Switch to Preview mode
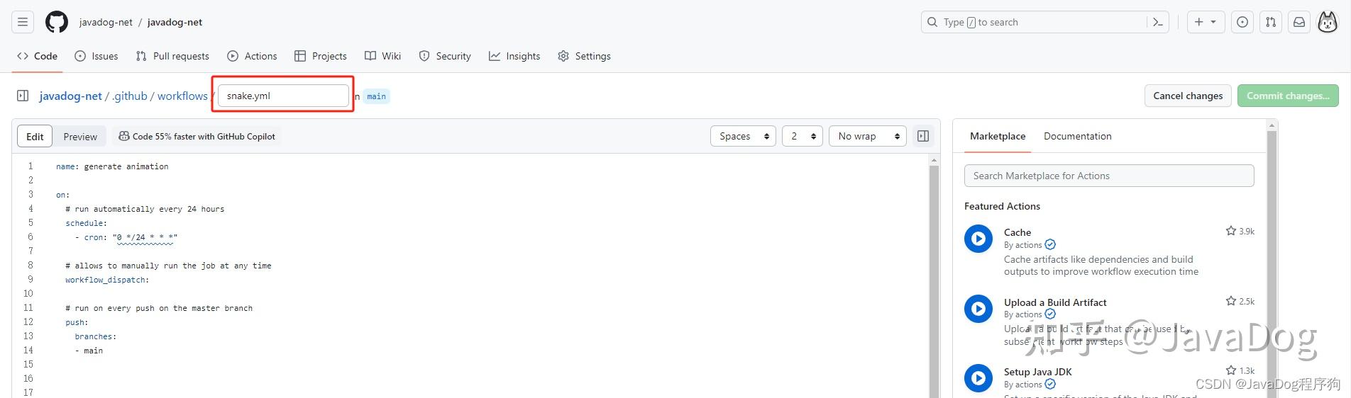 point(80,137)
